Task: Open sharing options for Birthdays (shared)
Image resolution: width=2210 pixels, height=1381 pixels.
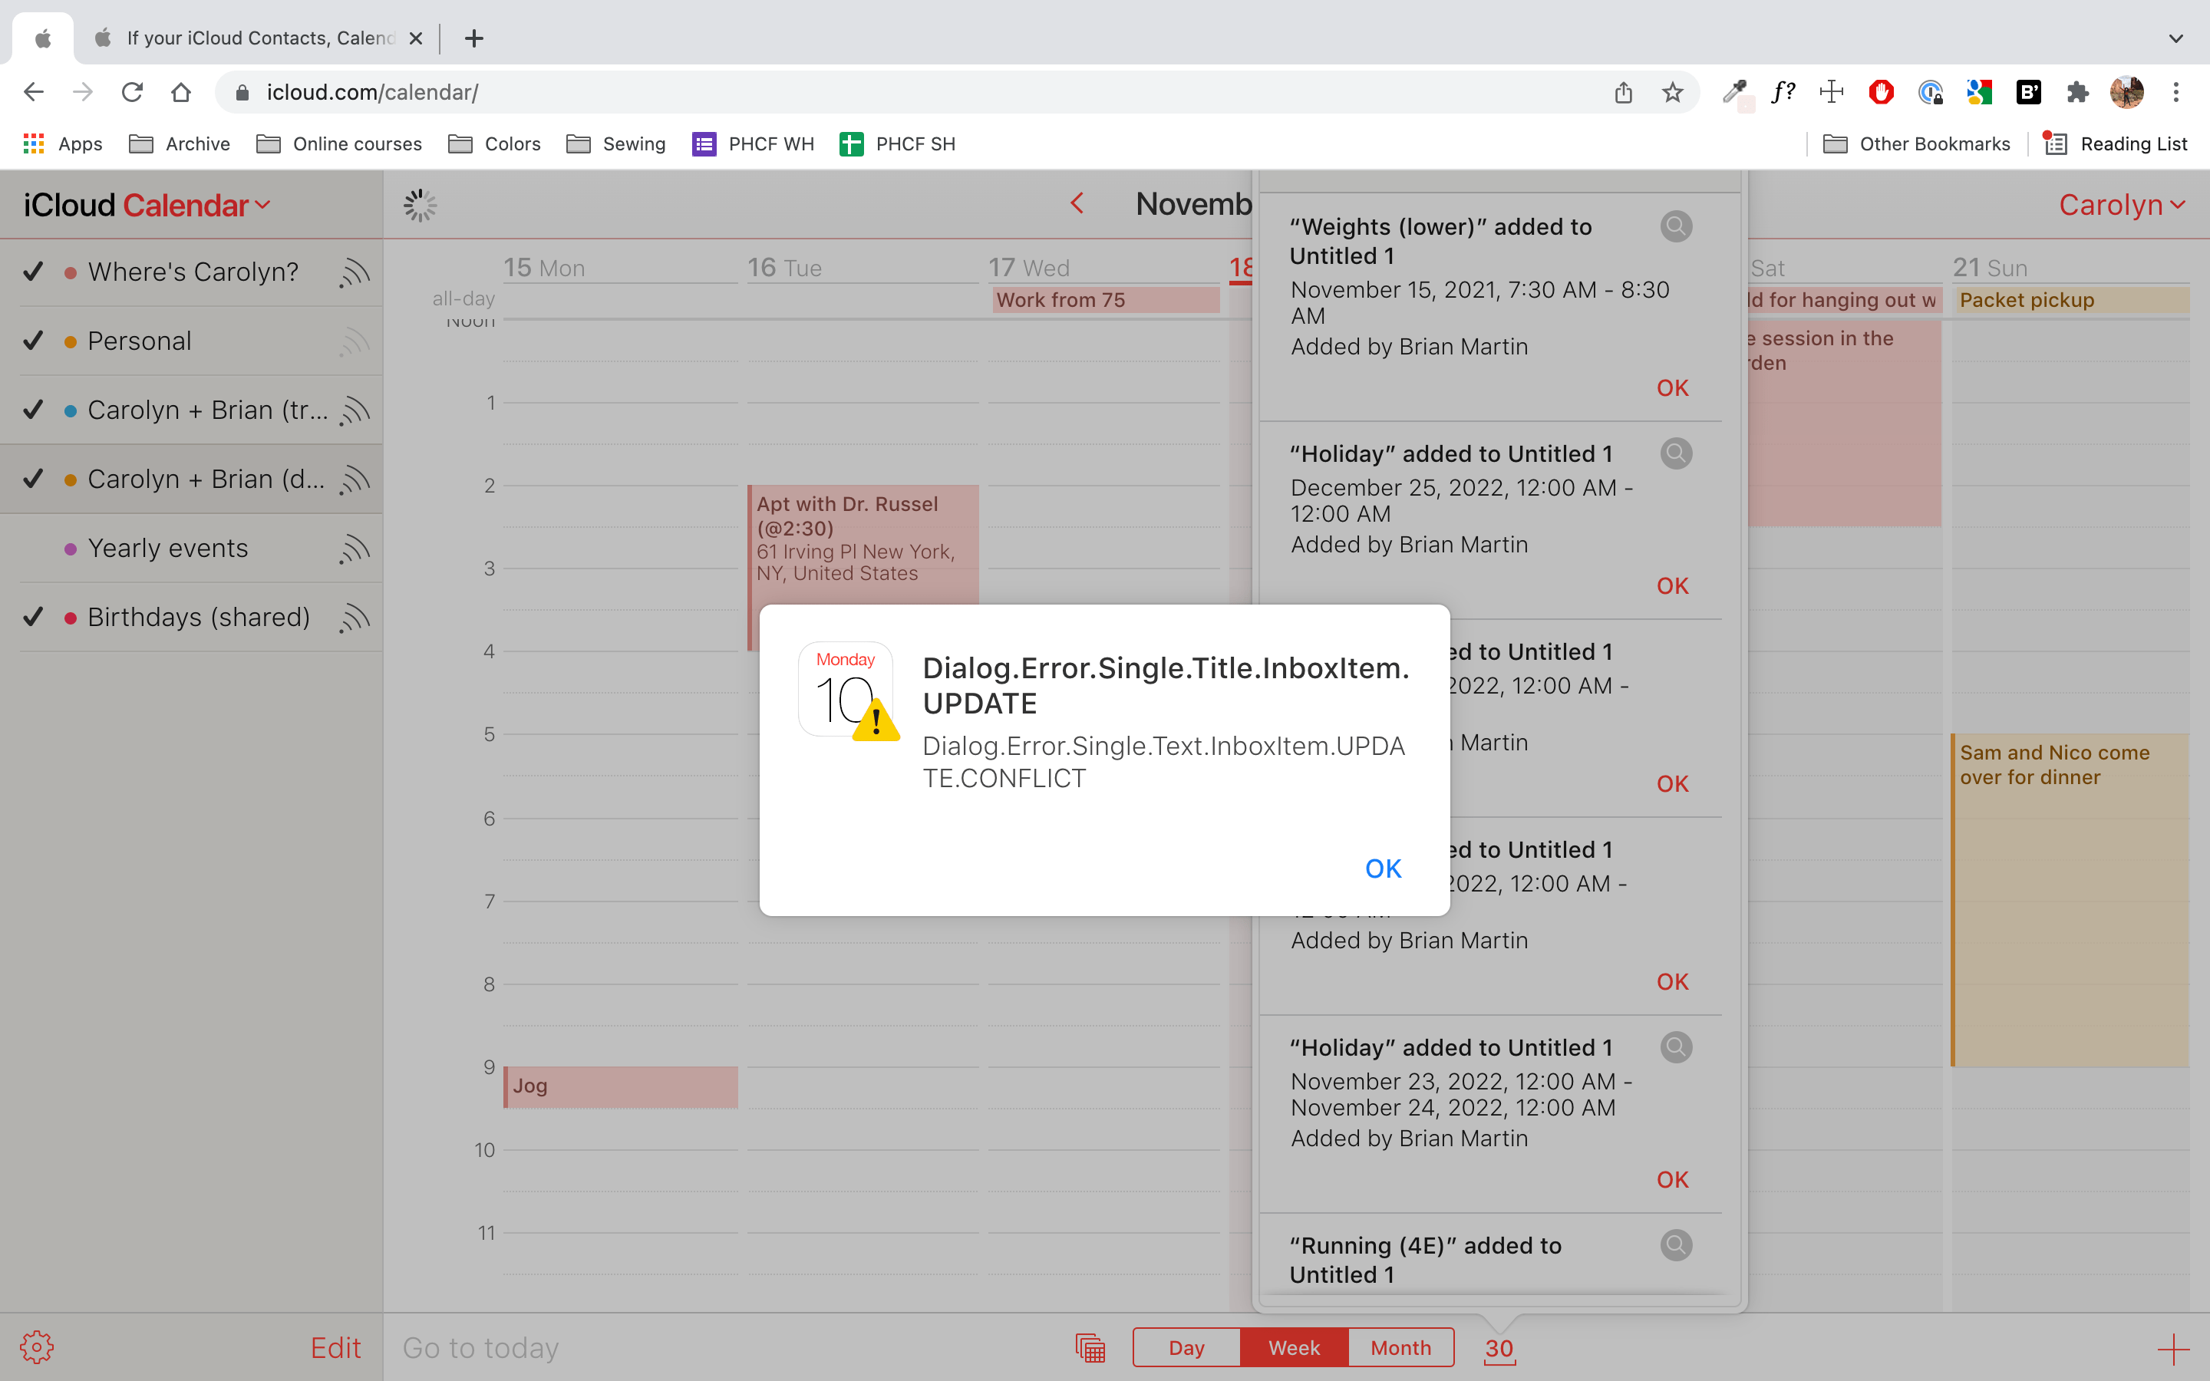Action: [x=355, y=618]
